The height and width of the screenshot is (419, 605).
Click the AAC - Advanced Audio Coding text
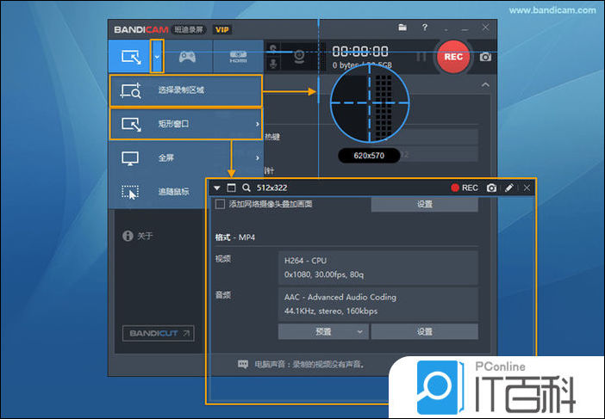click(340, 298)
